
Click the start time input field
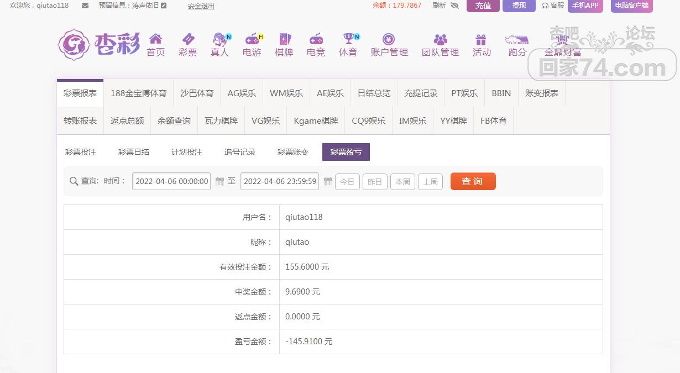pyautogui.click(x=171, y=181)
